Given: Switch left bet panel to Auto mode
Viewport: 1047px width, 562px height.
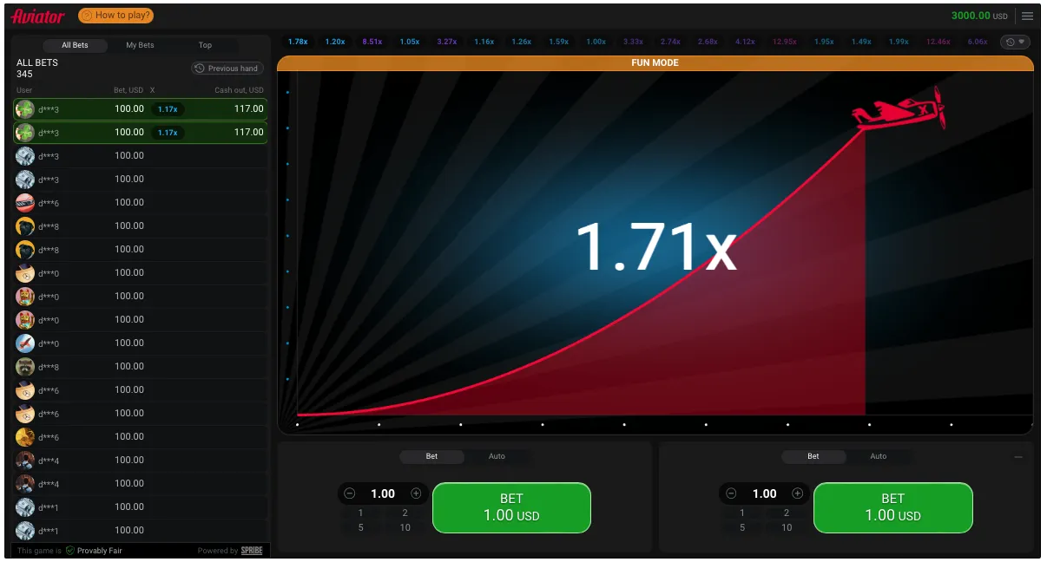Looking at the screenshot, I should pos(497,456).
